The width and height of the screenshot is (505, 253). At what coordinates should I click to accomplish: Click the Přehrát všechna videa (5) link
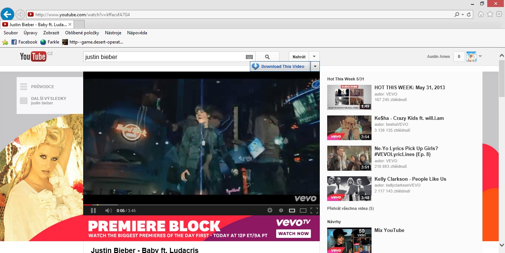tap(350, 208)
